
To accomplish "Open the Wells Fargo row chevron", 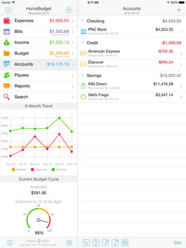I will point(181,97).
